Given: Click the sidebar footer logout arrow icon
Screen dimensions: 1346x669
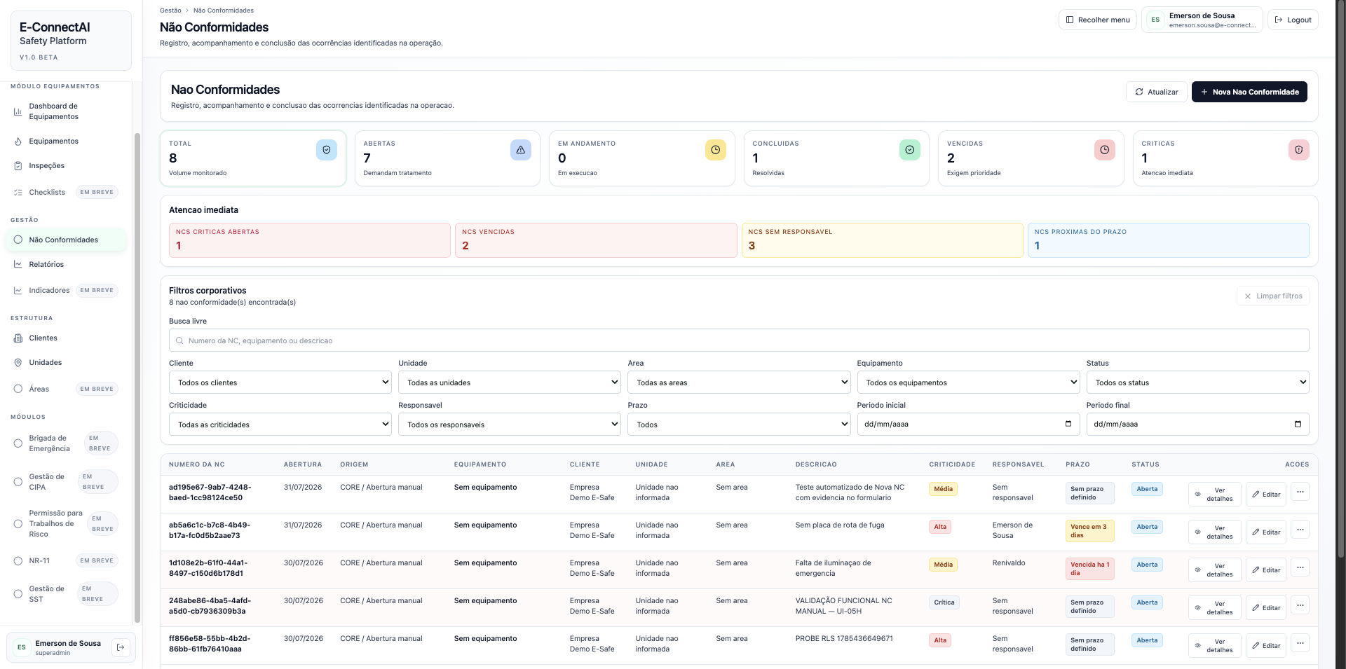Looking at the screenshot, I should pyautogui.click(x=121, y=647).
